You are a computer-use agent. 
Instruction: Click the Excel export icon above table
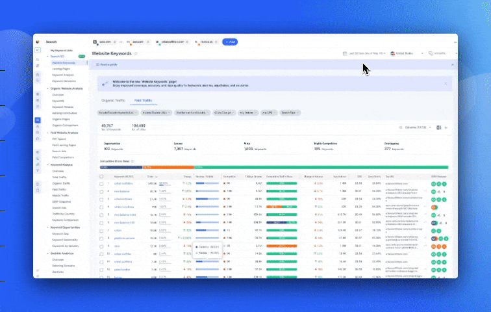click(x=439, y=127)
